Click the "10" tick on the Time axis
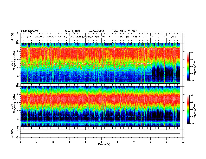Image resolution: width=206 pixels, height=159 pixels. coord(183,142)
